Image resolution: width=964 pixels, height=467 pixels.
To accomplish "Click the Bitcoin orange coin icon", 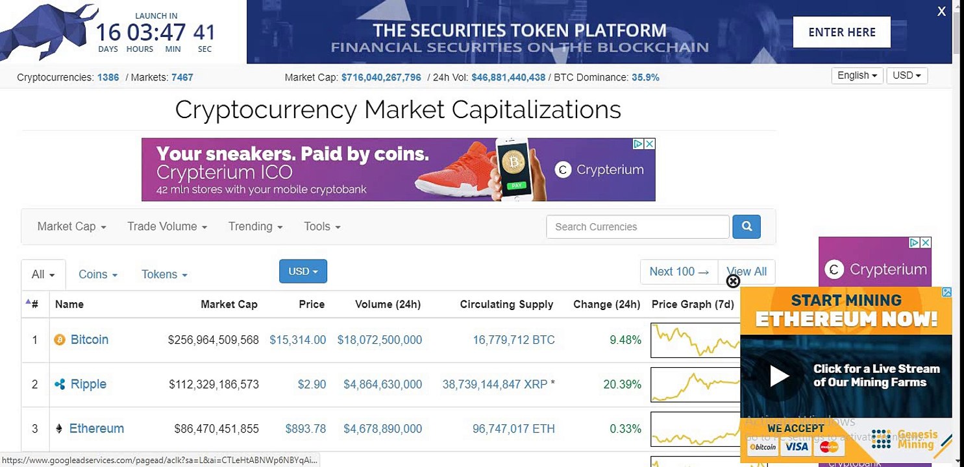I will pyautogui.click(x=60, y=340).
